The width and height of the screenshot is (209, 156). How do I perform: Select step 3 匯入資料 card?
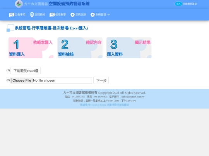[x=129, y=48]
